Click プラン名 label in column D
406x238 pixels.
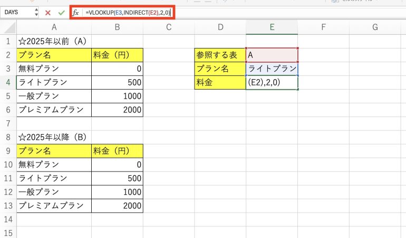click(220, 69)
